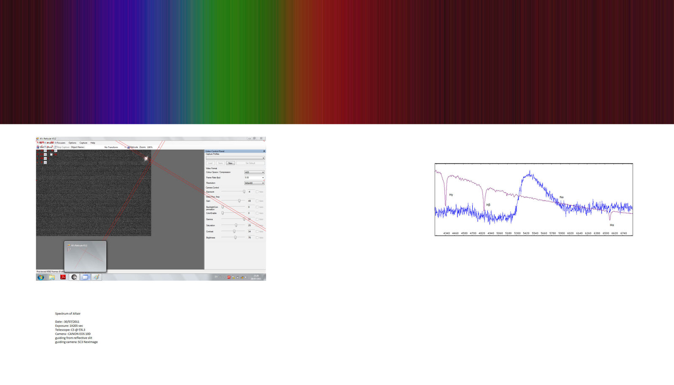Maximize the Al's Reticule window
This screenshot has height=385, width=674.
point(254,138)
